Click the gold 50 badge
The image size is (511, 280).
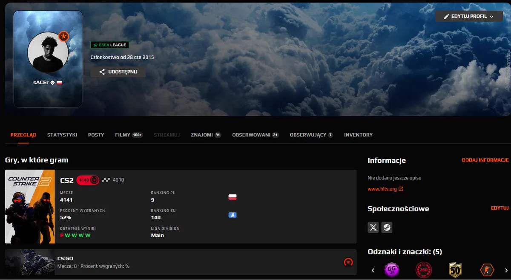[x=455, y=270]
